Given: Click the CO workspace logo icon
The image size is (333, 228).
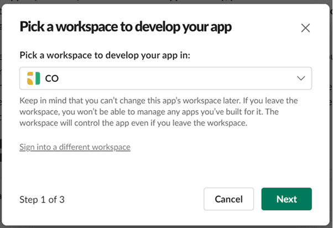Looking at the screenshot, I should pyautogui.click(x=34, y=79).
